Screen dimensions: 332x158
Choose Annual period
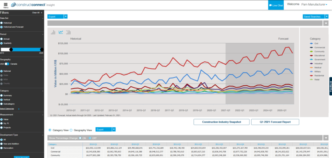click(2, 39)
